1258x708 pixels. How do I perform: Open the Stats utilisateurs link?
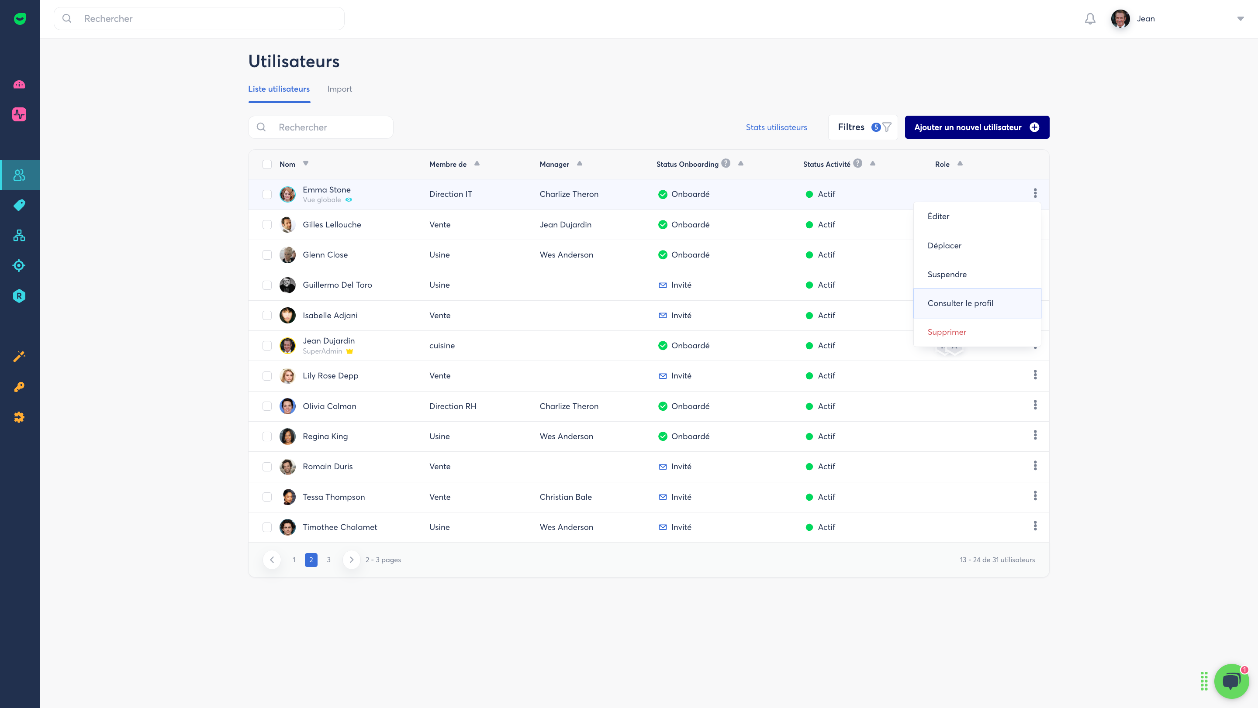pos(776,127)
